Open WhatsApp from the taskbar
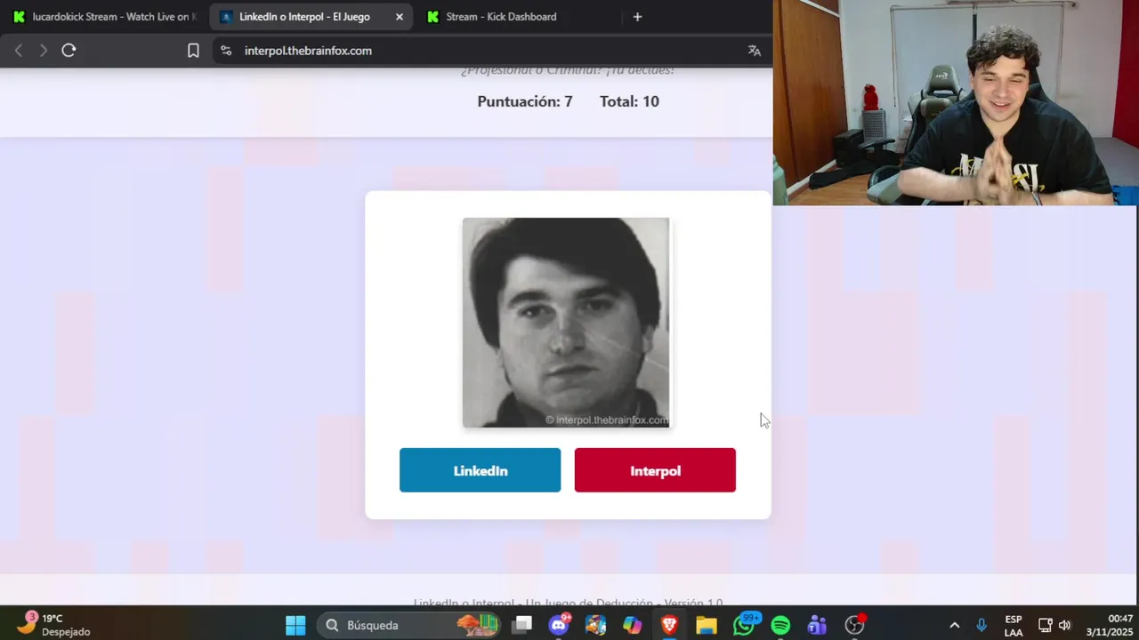Viewport: 1139px width, 640px height. [x=744, y=625]
